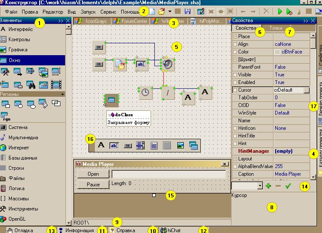Expand the Layout property group
Viewport: 322px width, 233px height.
coord(235,159)
